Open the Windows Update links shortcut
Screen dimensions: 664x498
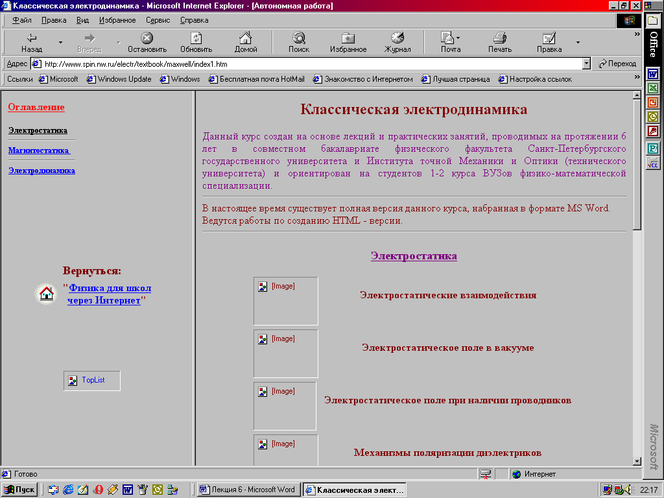[119, 79]
